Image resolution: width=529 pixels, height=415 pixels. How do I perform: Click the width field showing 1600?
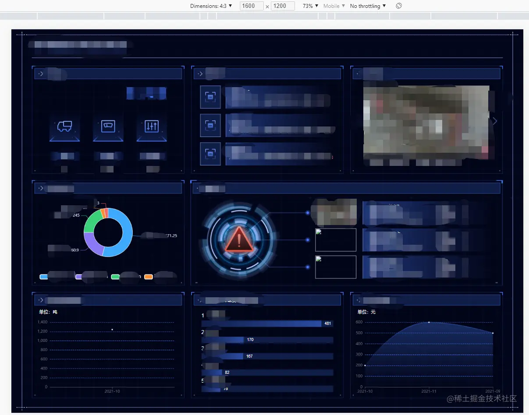252,6
